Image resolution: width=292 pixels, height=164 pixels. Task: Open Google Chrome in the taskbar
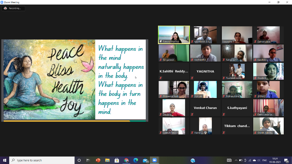[x=126, y=160]
